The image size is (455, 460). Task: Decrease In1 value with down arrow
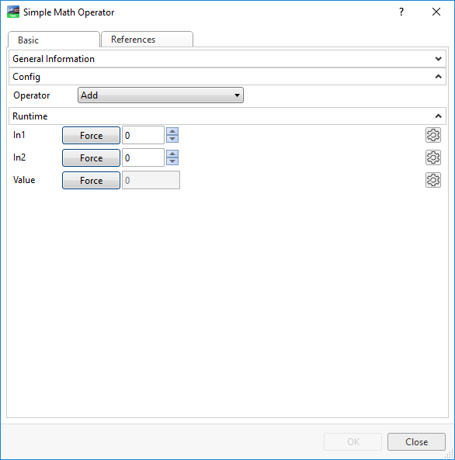[172, 139]
